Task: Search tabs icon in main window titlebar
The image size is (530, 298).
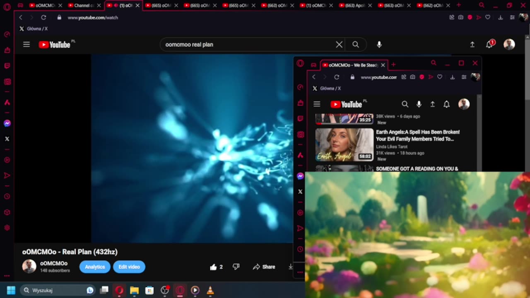Action: [x=482, y=5]
